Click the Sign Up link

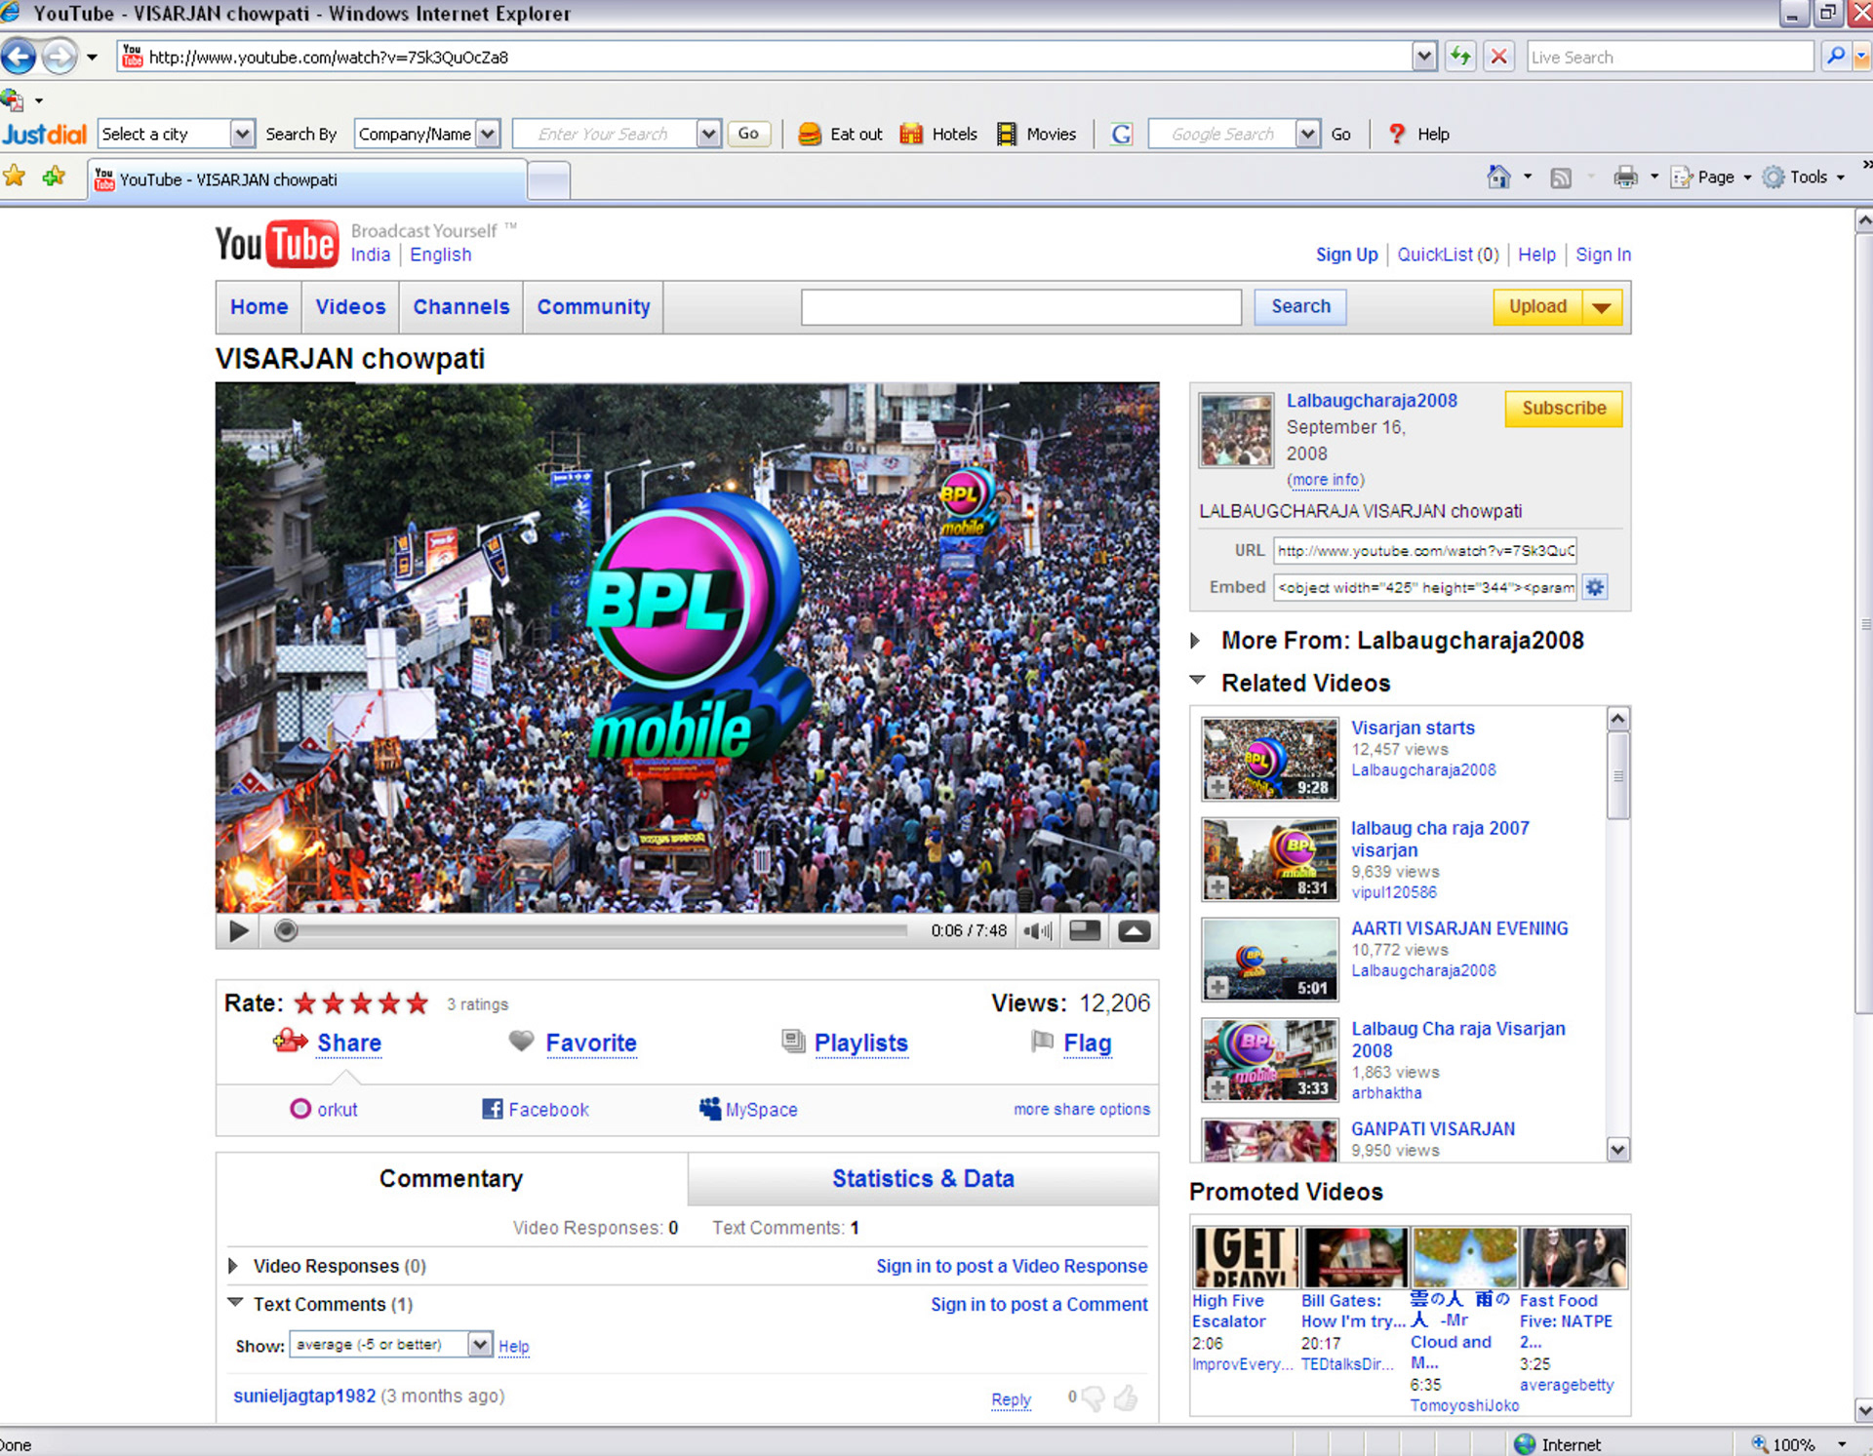[1346, 255]
